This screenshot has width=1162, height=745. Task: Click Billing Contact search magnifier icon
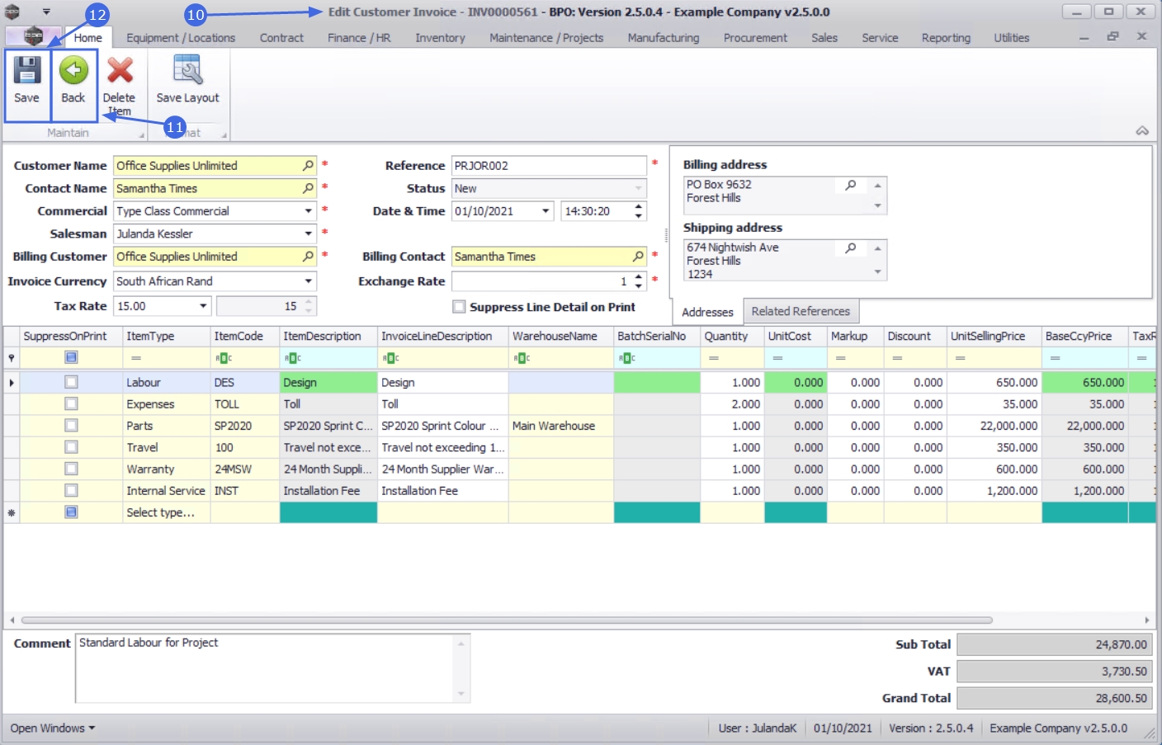[638, 257]
